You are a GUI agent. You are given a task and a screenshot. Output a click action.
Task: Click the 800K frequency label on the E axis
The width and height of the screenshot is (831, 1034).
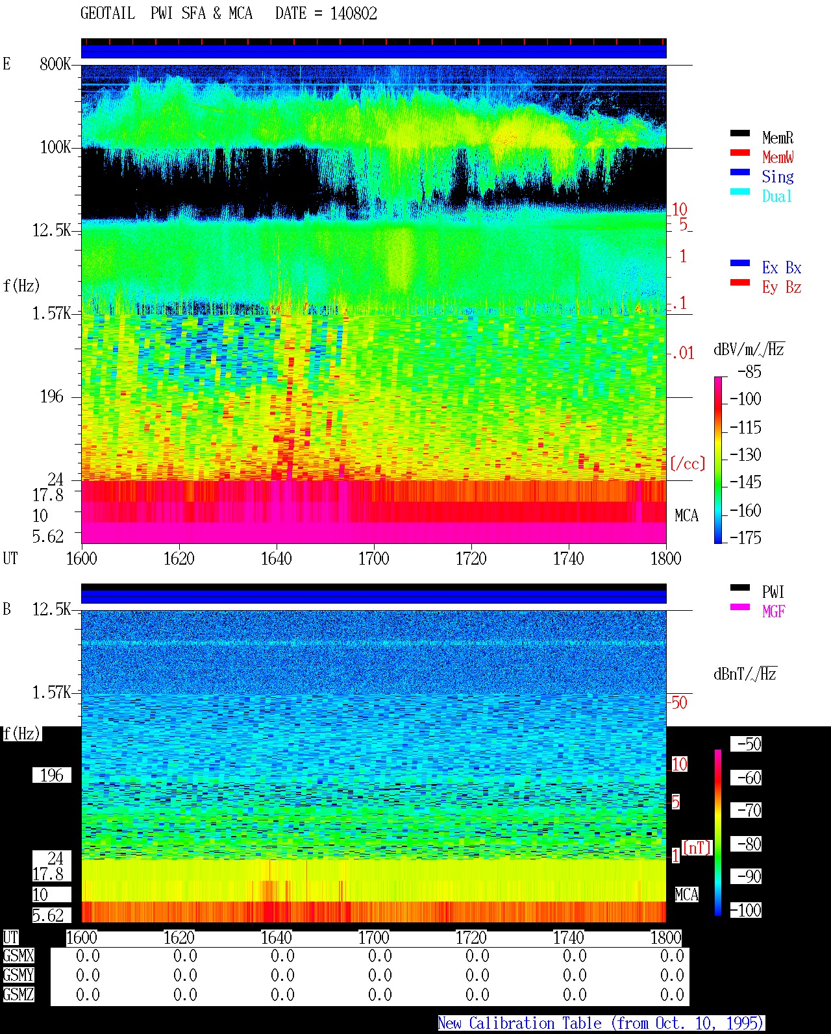(55, 64)
